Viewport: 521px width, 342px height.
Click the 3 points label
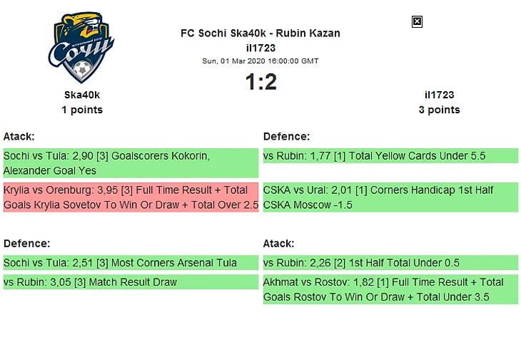[x=439, y=110]
